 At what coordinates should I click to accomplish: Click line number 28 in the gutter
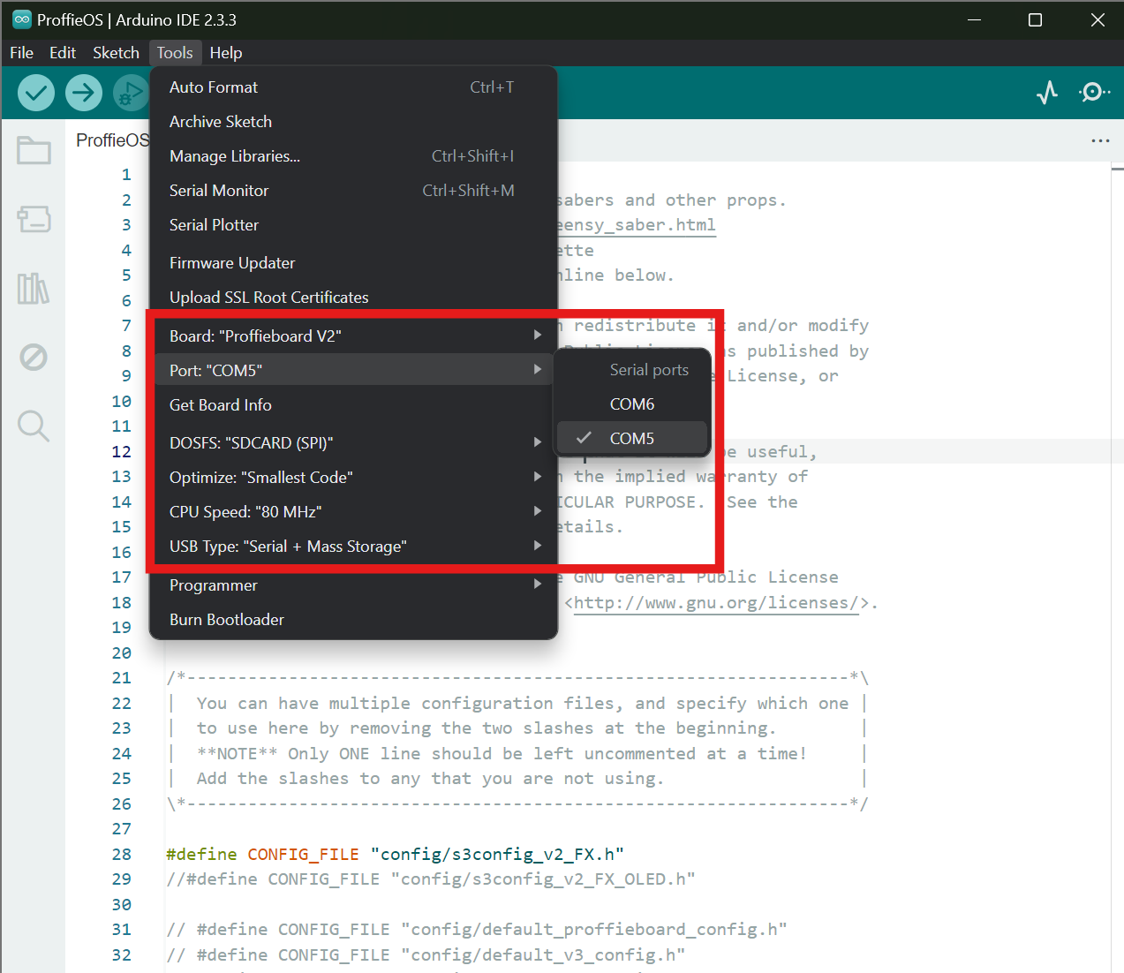click(122, 855)
